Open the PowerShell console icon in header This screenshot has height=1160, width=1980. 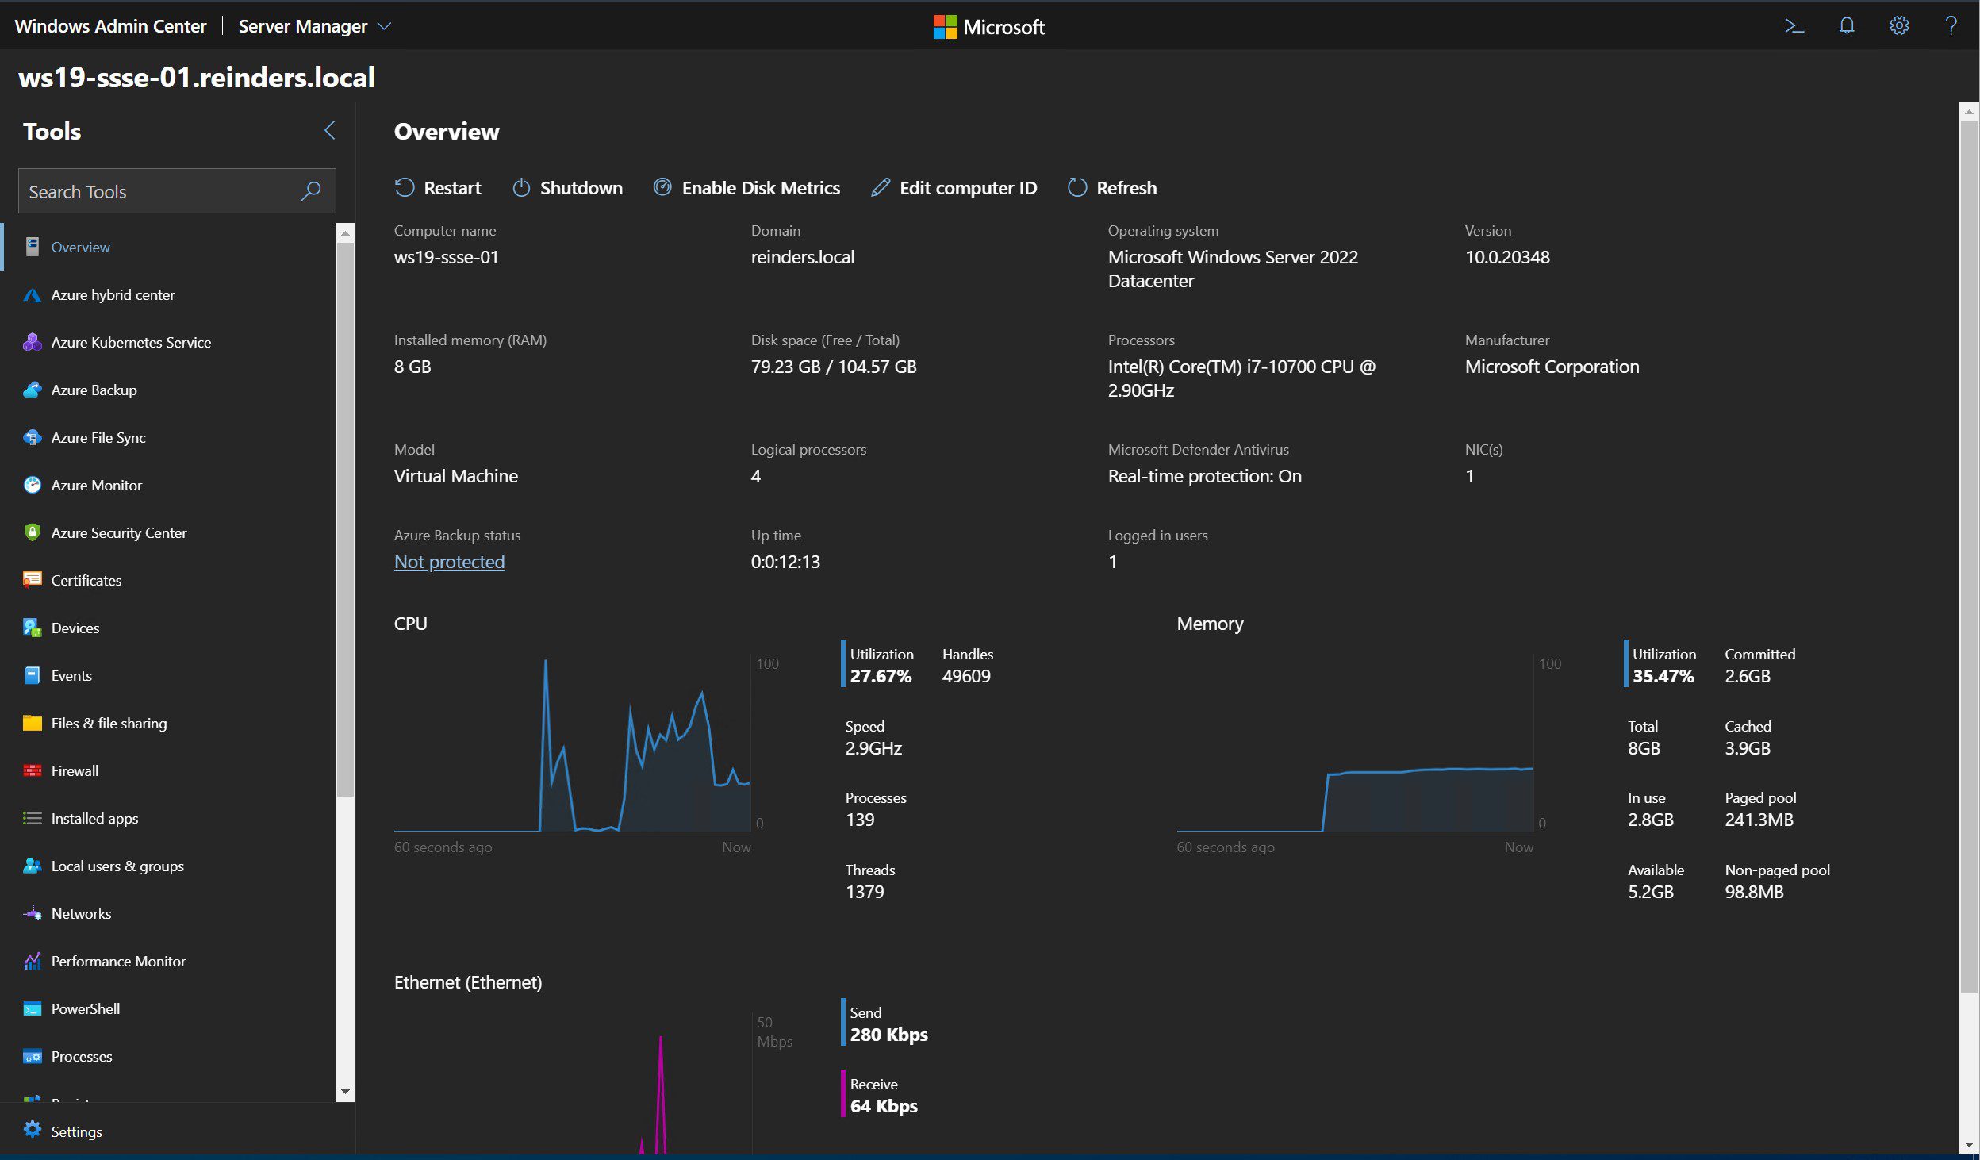tap(1794, 26)
